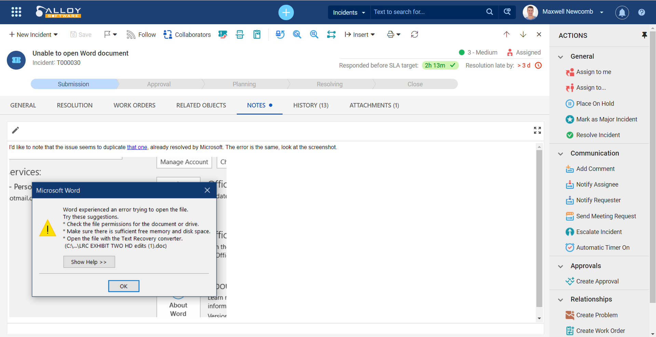Click in the search text field
The image size is (656, 337).
click(427, 12)
